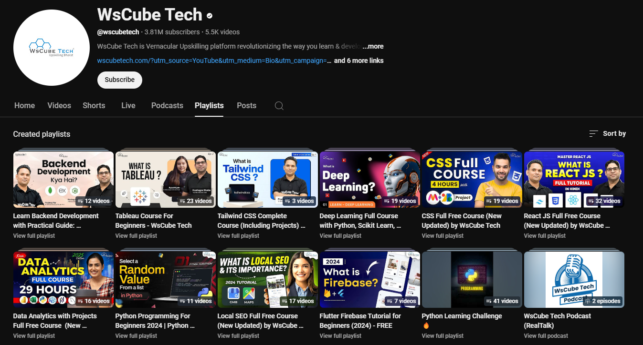
Task: Show the 'and 6 more links' list
Action: click(x=358, y=61)
